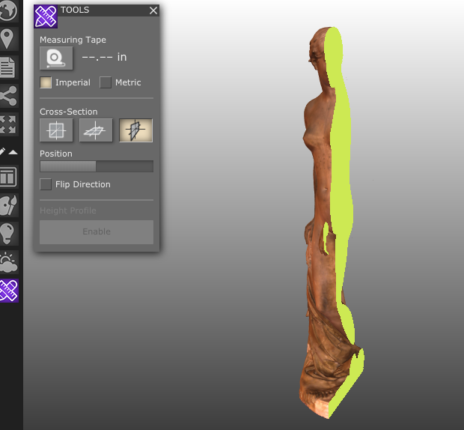Open the location pin panel
The image size is (464, 430).
pyautogui.click(x=7, y=39)
